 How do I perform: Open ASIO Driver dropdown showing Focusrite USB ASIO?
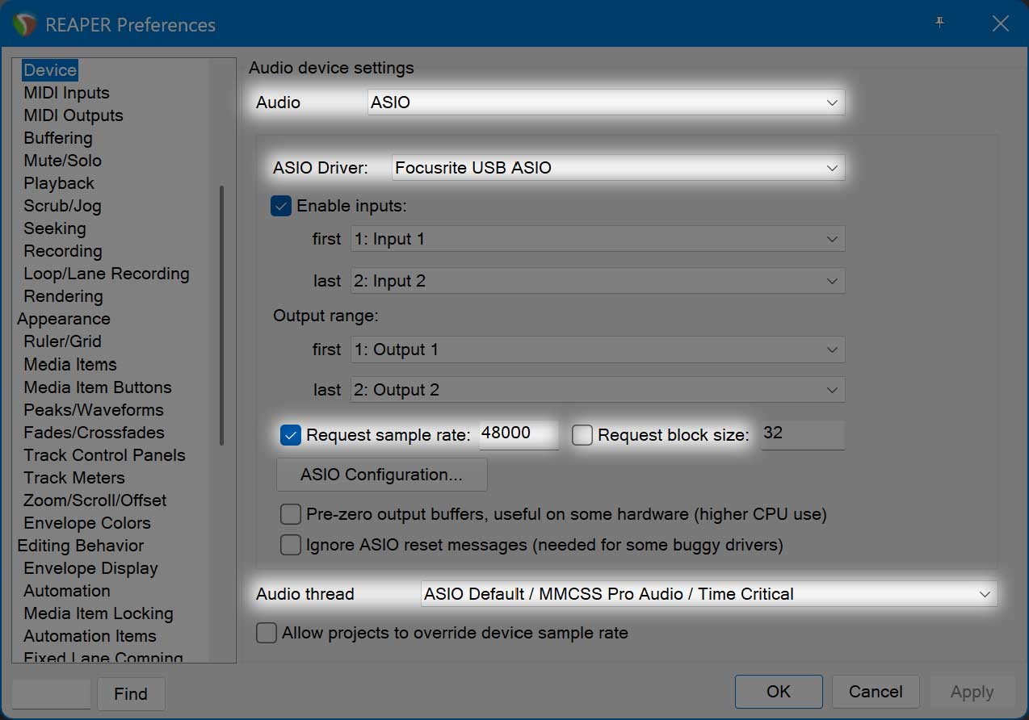click(x=618, y=168)
